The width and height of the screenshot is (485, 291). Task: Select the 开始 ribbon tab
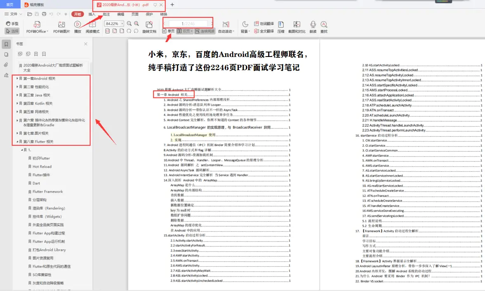click(x=78, y=14)
